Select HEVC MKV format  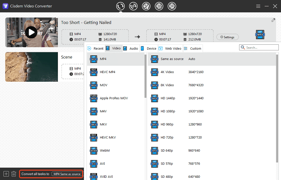(x=115, y=137)
